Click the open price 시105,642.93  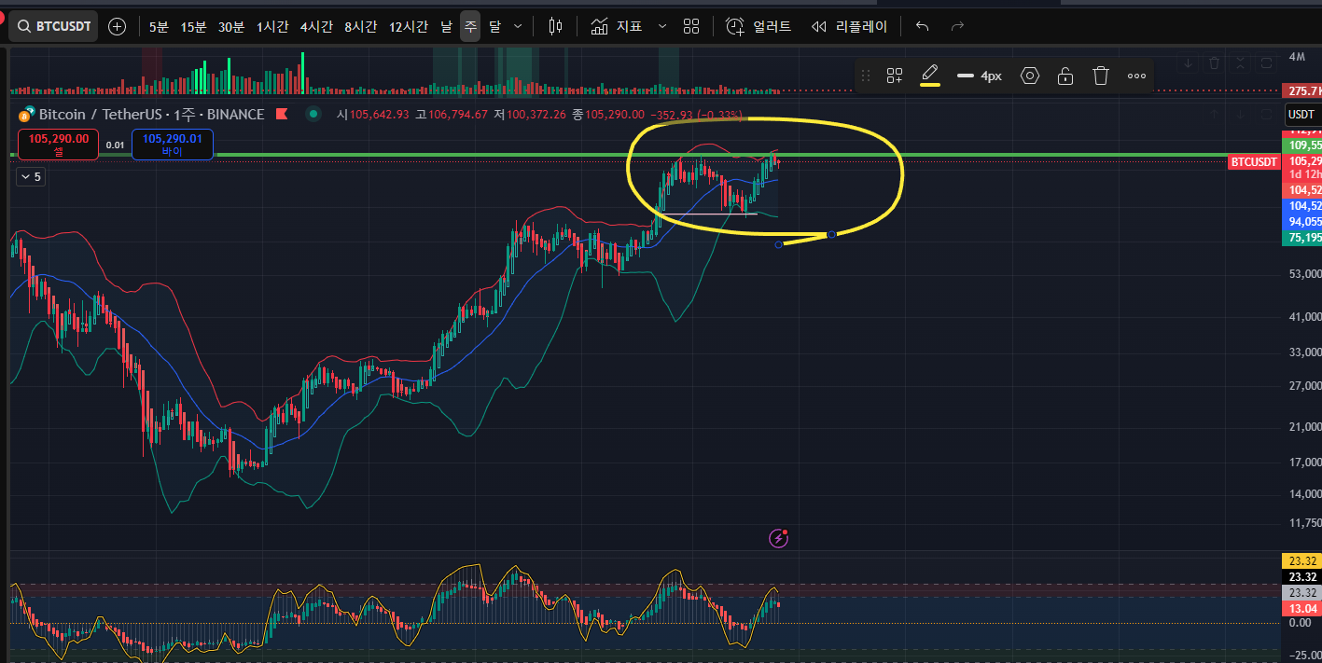pyautogui.click(x=373, y=115)
